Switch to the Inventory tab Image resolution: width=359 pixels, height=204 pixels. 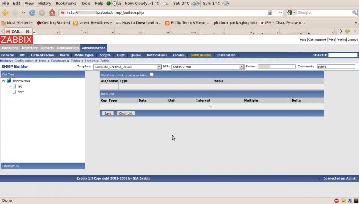point(30,48)
